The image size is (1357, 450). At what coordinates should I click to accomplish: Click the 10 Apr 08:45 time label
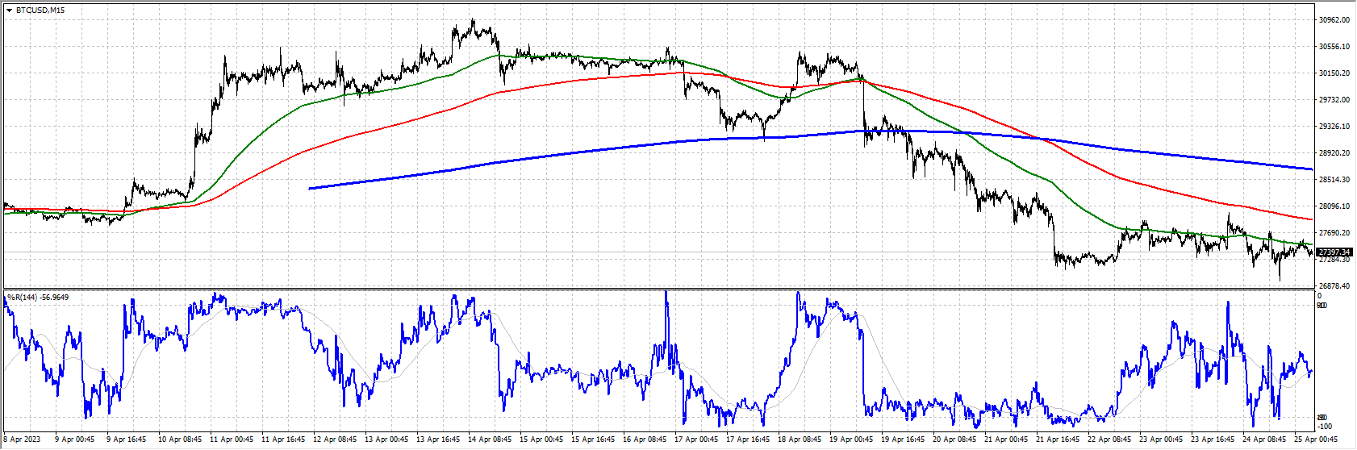pos(181,440)
